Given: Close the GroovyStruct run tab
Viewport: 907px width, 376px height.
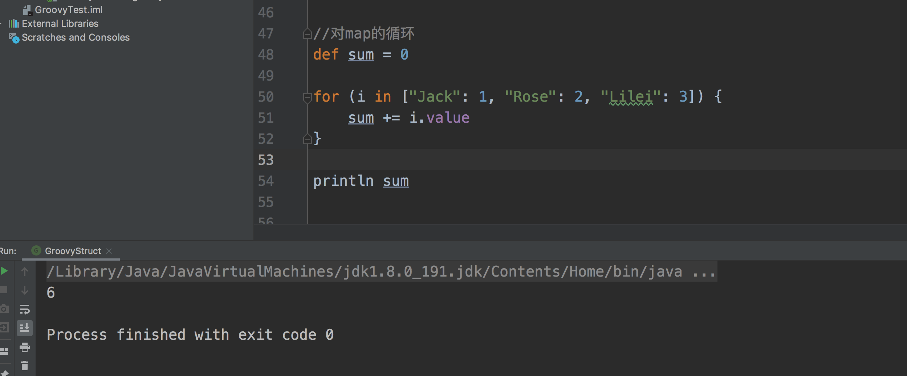Looking at the screenshot, I should point(109,251).
